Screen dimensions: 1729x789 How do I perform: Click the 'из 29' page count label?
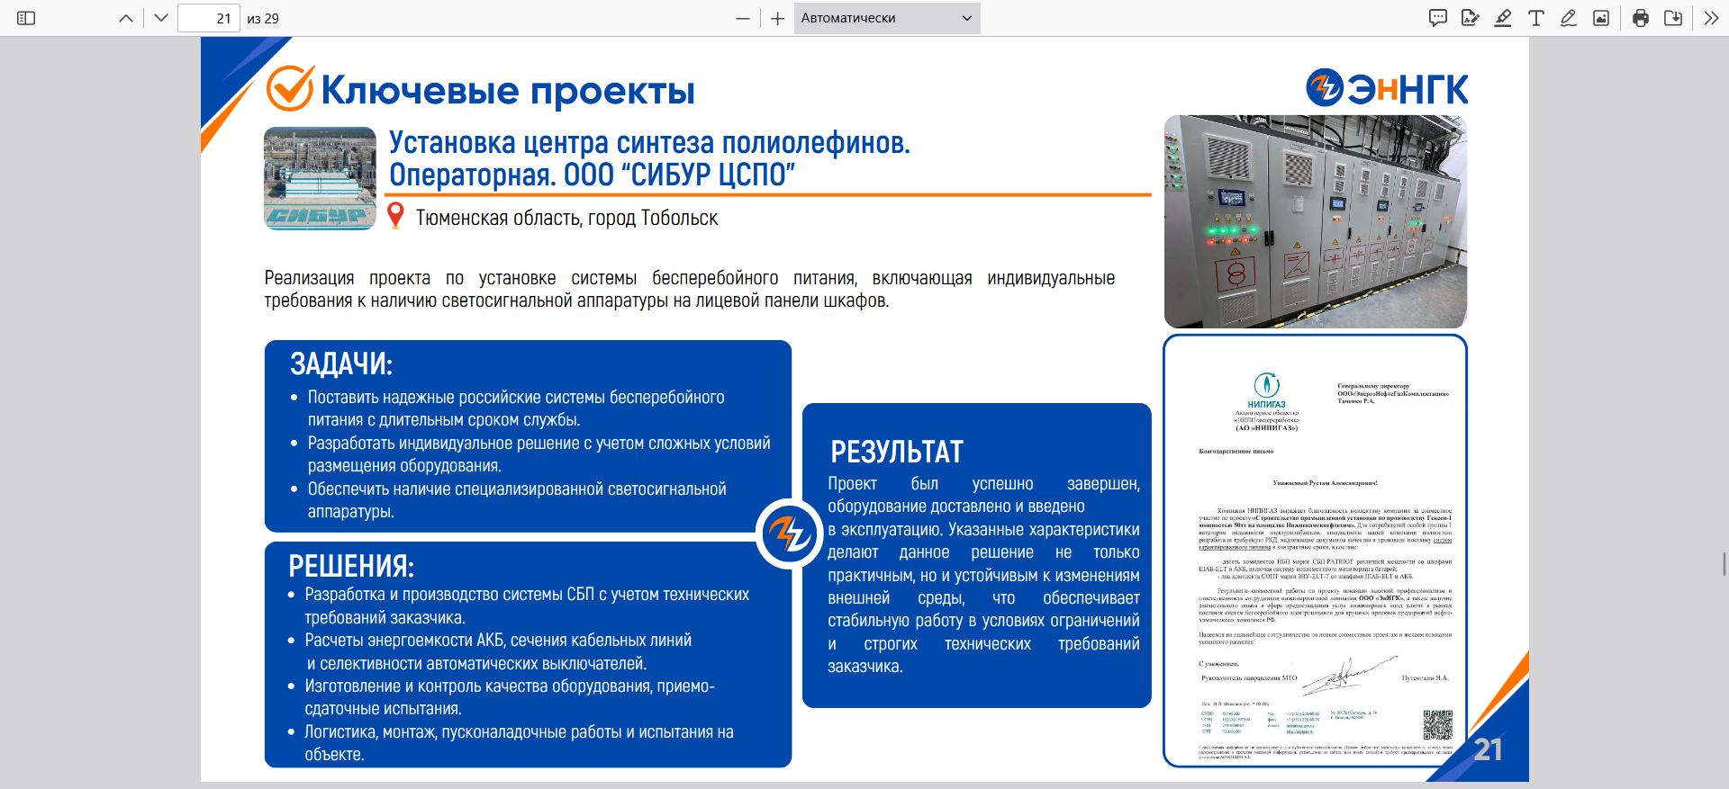click(263, 18)
